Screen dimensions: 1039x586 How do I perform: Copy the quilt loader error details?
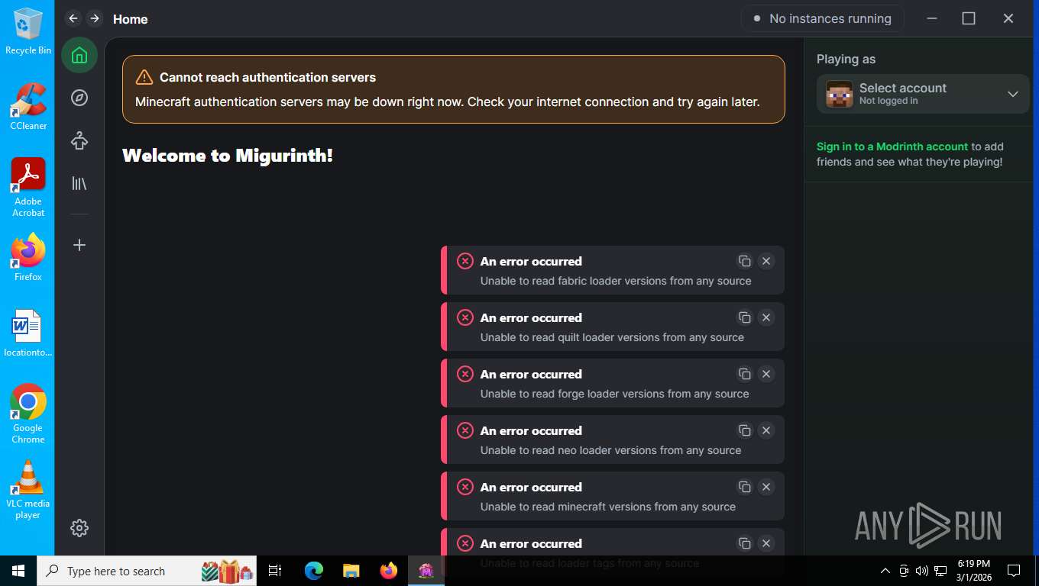pos(745,317)
